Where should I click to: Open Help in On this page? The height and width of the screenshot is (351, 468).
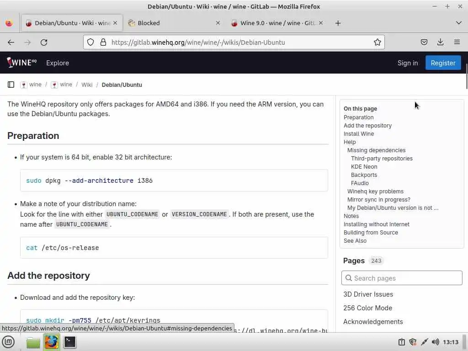[x=350, y=142]
